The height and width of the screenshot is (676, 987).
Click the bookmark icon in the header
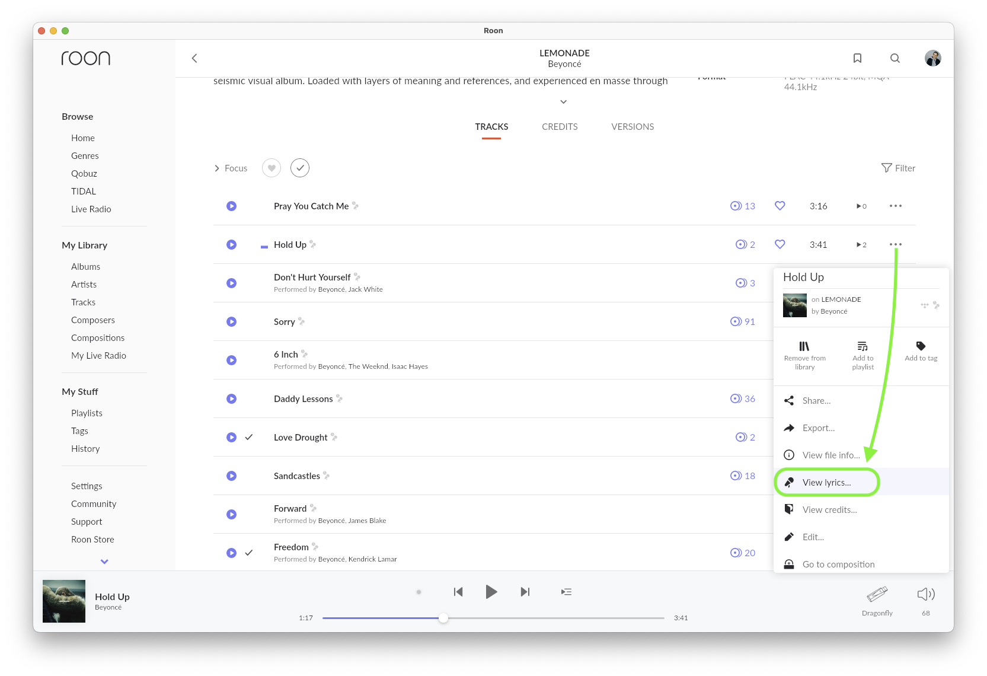(857, 58)
